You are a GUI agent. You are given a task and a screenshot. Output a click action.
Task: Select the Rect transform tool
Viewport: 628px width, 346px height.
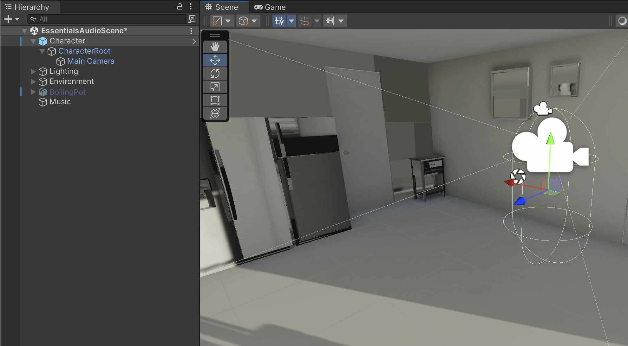[x=215, y=100]
